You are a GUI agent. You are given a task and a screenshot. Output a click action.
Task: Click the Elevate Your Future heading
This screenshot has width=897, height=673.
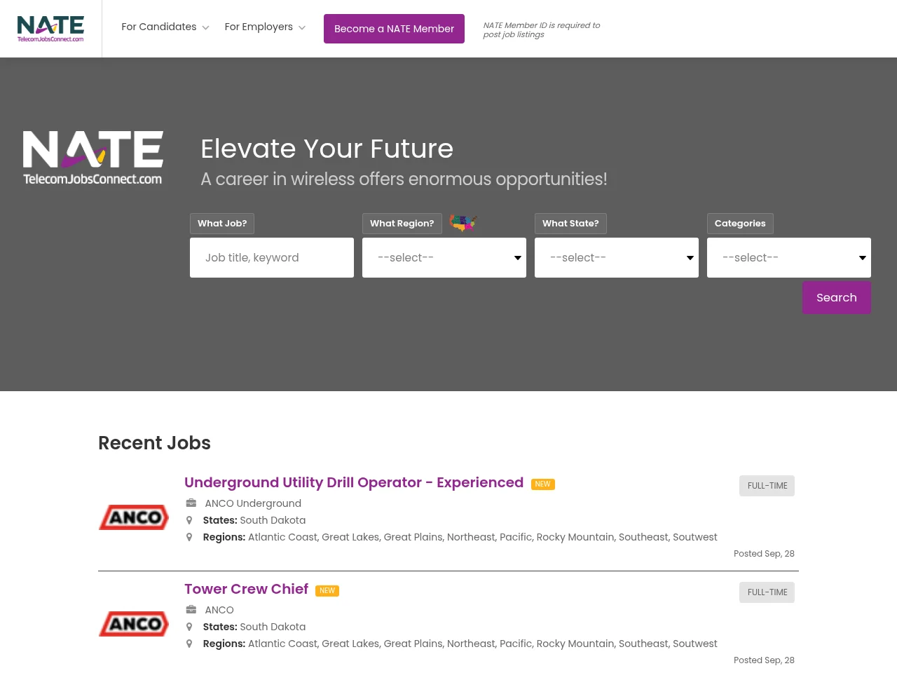[327, 149]
